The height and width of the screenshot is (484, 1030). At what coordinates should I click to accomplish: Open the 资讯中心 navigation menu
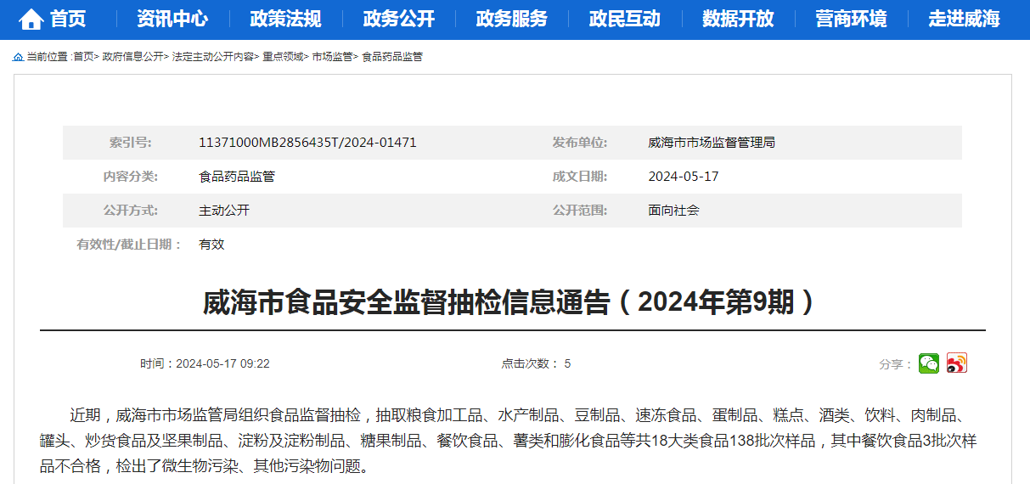[172, 19]
